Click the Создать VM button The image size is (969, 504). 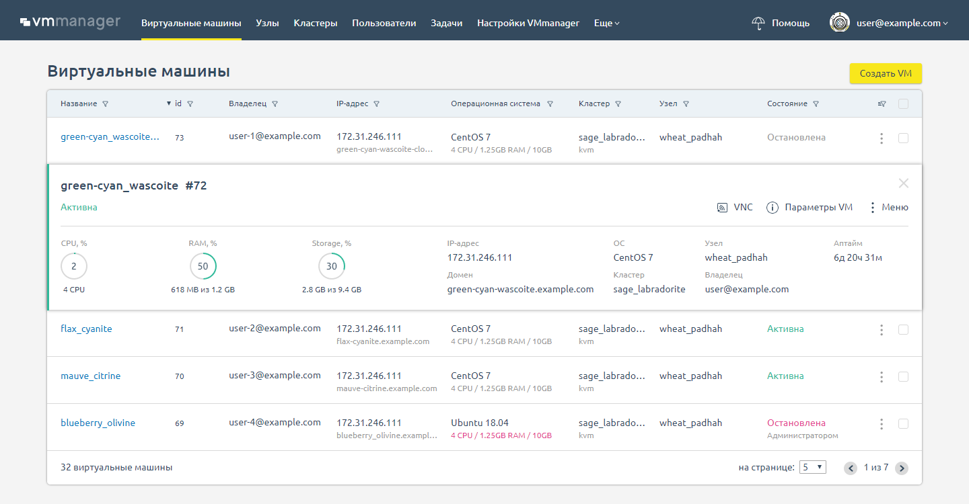pos(885,73)
